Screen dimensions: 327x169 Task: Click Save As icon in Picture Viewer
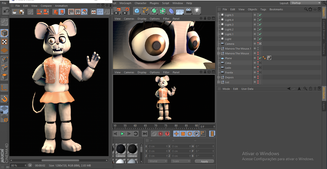click(x=21, y=12)
